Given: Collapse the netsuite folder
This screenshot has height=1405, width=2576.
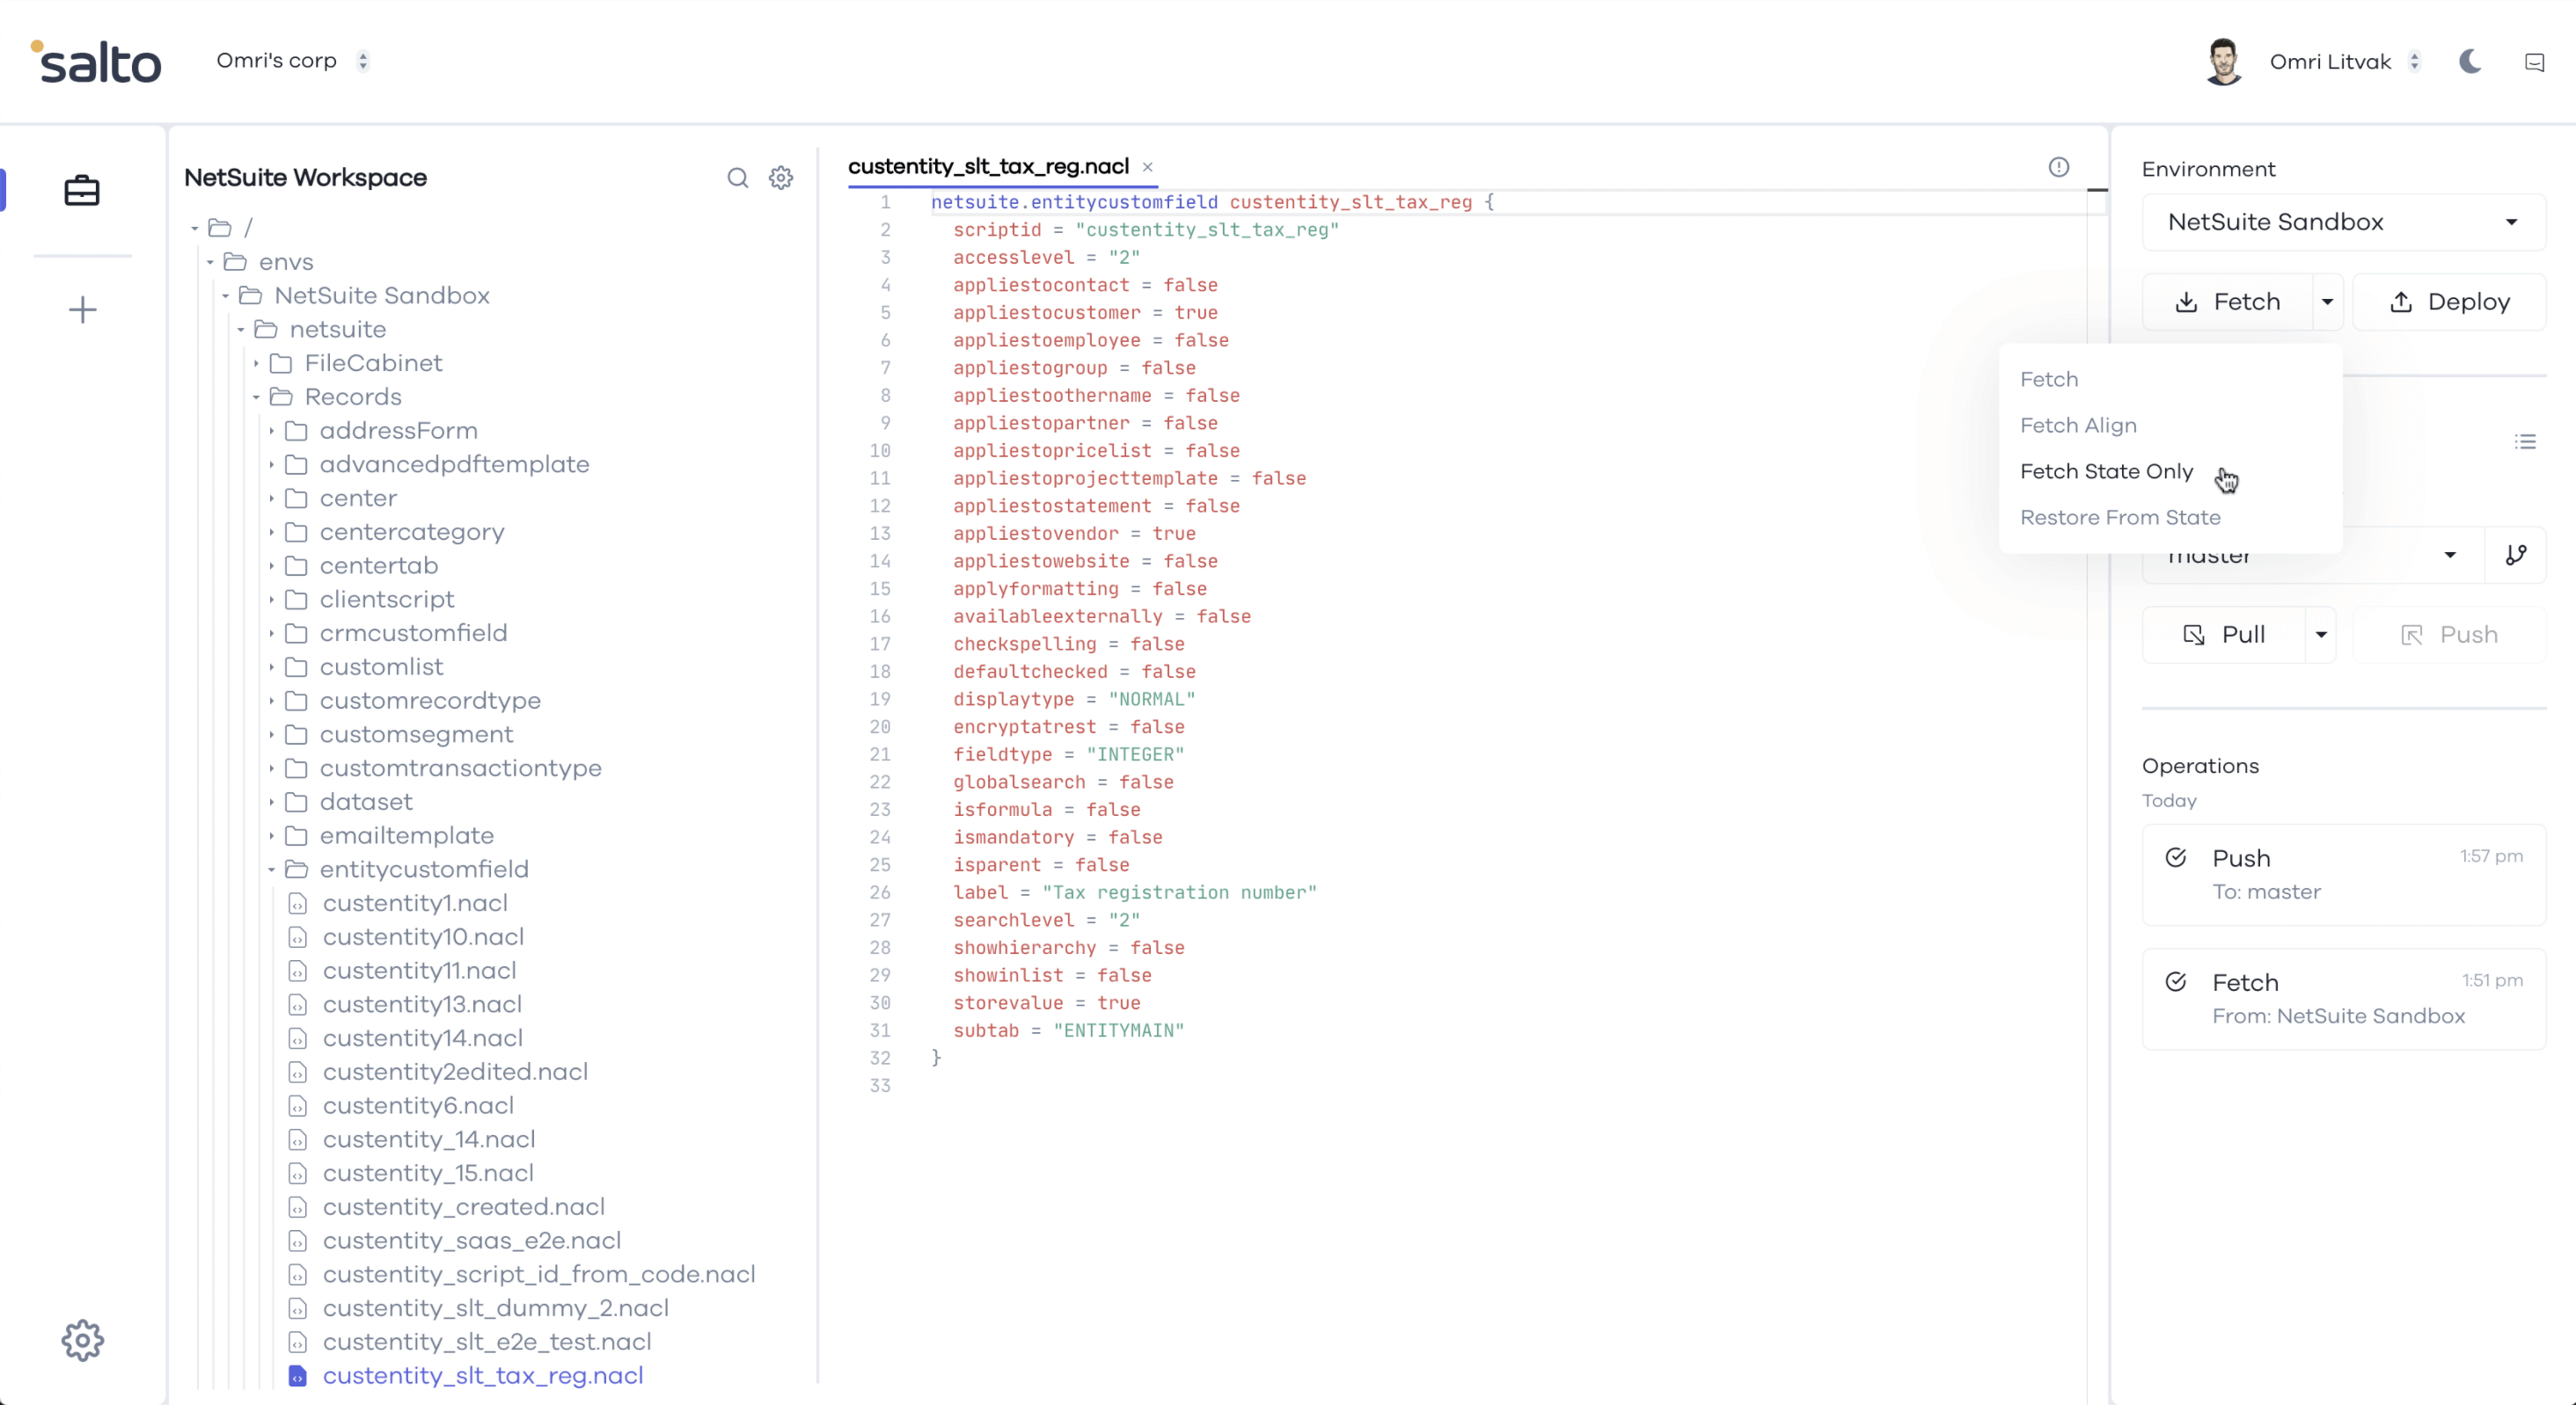Looking at the screenshot, I should point(240,330).
